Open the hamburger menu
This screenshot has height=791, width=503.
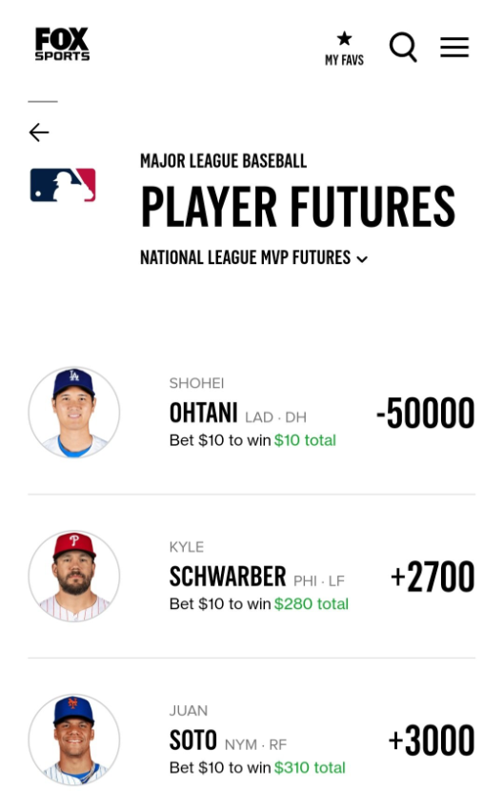[454, 47]
